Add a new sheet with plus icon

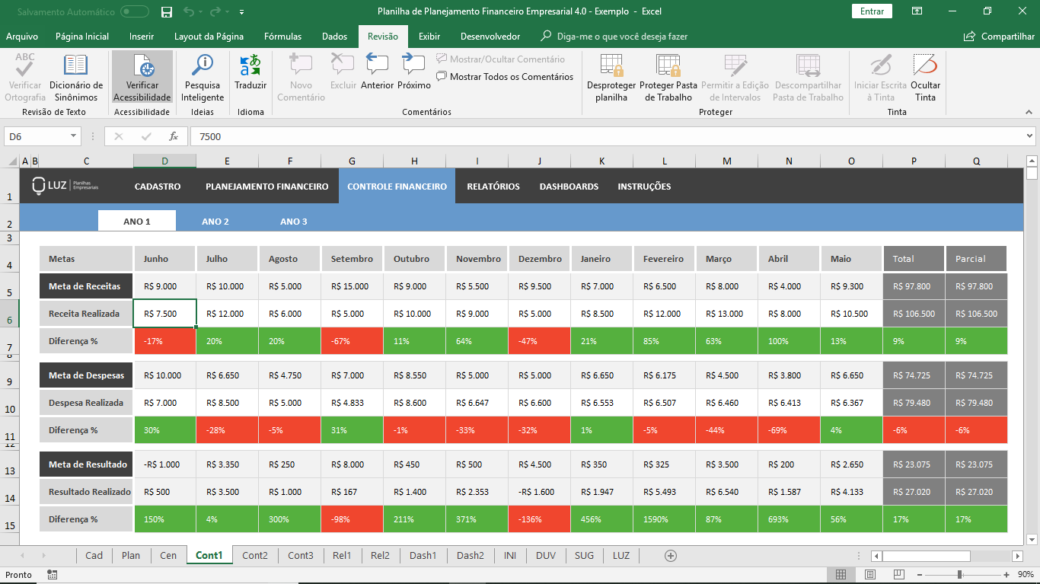tap(671, 556)
